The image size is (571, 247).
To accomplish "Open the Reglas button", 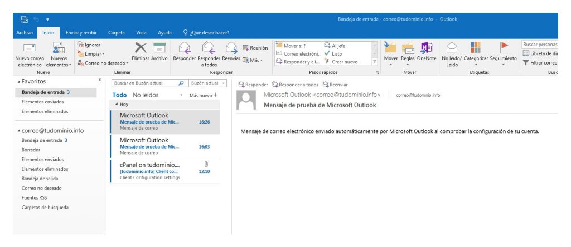I will [x=408, y=53].
